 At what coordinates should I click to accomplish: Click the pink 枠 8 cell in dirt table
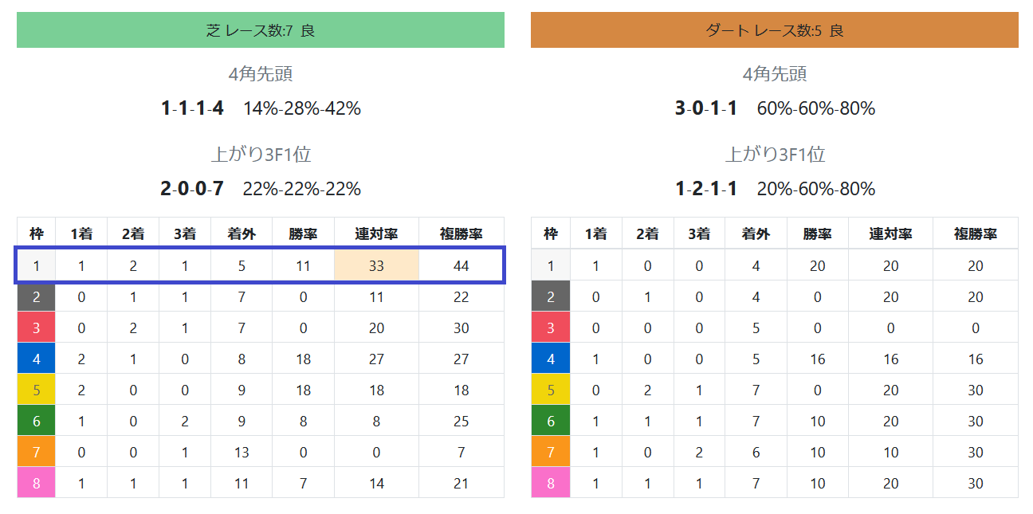551,483
